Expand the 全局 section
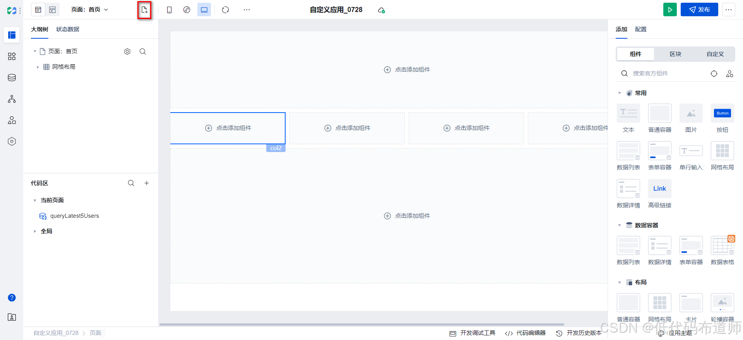The height and width of the screenshot is (340, 743). pyautogui.click(x=35, y=231)
